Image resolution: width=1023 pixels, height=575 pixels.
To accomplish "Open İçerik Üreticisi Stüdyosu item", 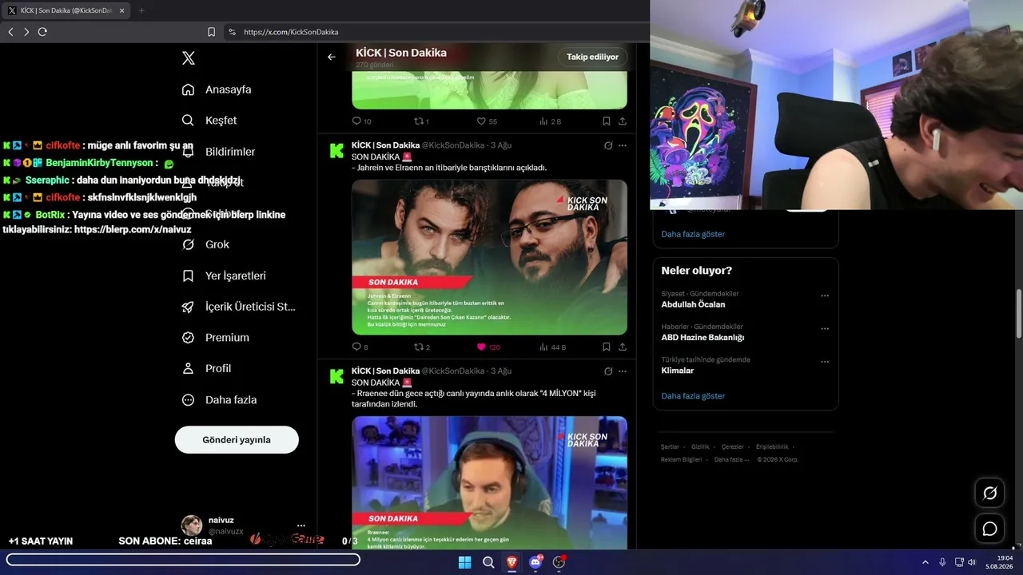I will 238,307.
